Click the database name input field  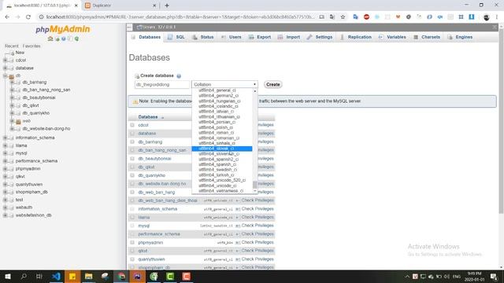162,84
